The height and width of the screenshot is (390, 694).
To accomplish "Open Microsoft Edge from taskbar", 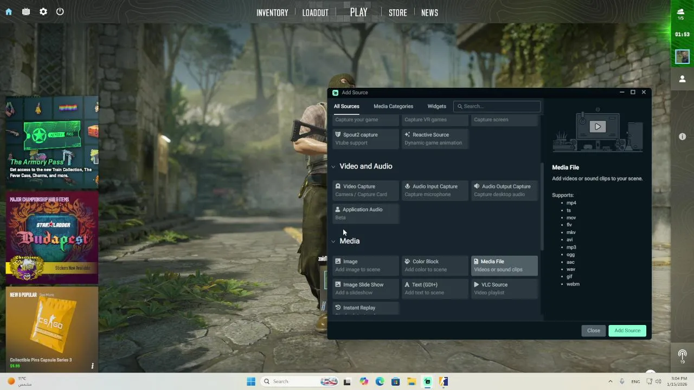I will tap(380, 381).
